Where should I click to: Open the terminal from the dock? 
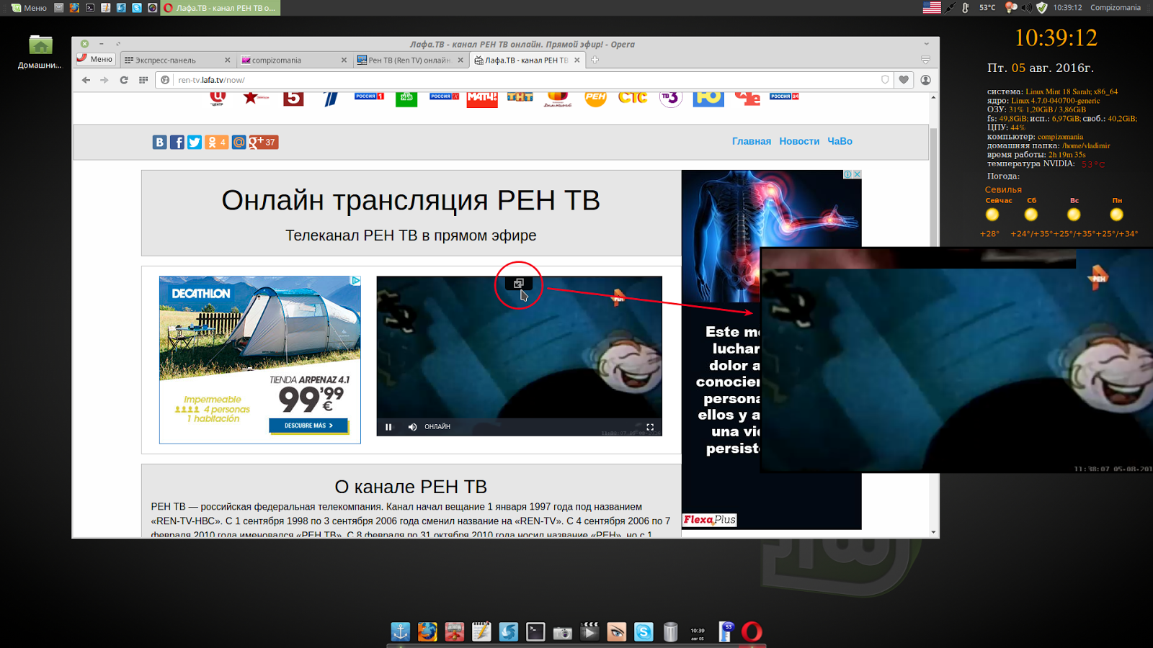(x=535, y=631)
